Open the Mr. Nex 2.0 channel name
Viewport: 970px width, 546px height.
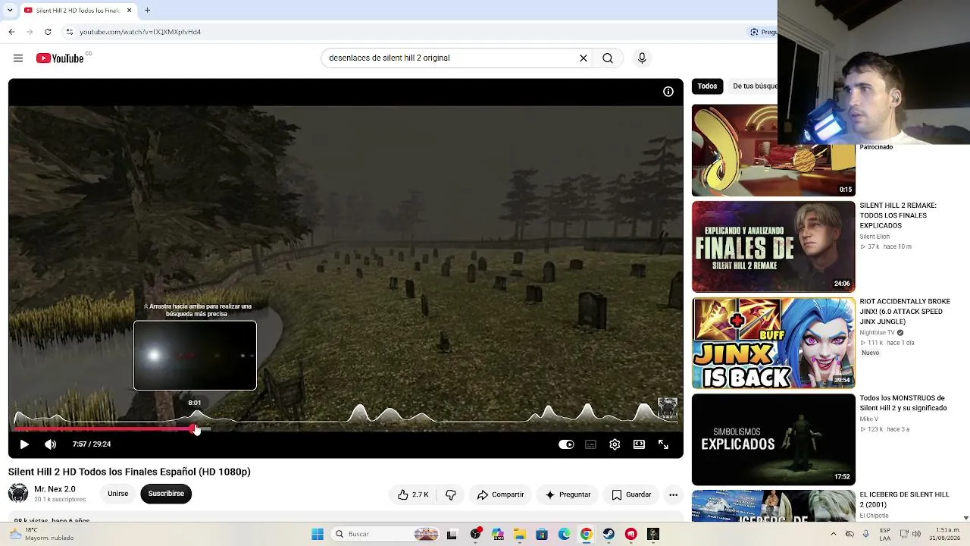tap(55, 489)
